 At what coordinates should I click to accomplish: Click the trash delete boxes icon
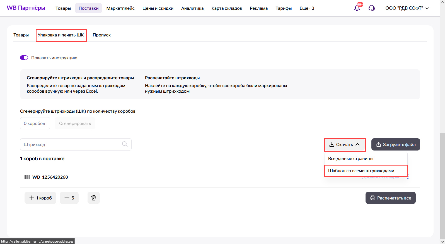tap(94, 198)
